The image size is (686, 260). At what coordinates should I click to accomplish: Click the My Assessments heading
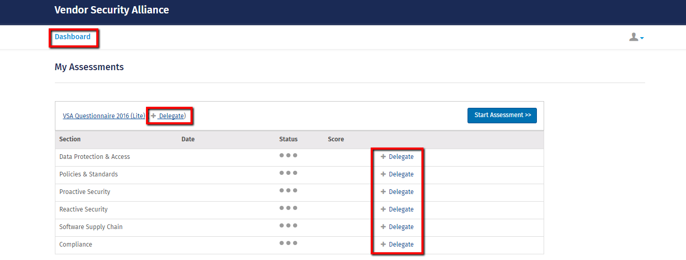pyautogui.click(x=89, y=67)
